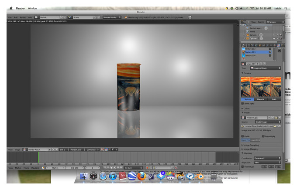
Task: Open the Render menu in Blender header
Action: 23,17
